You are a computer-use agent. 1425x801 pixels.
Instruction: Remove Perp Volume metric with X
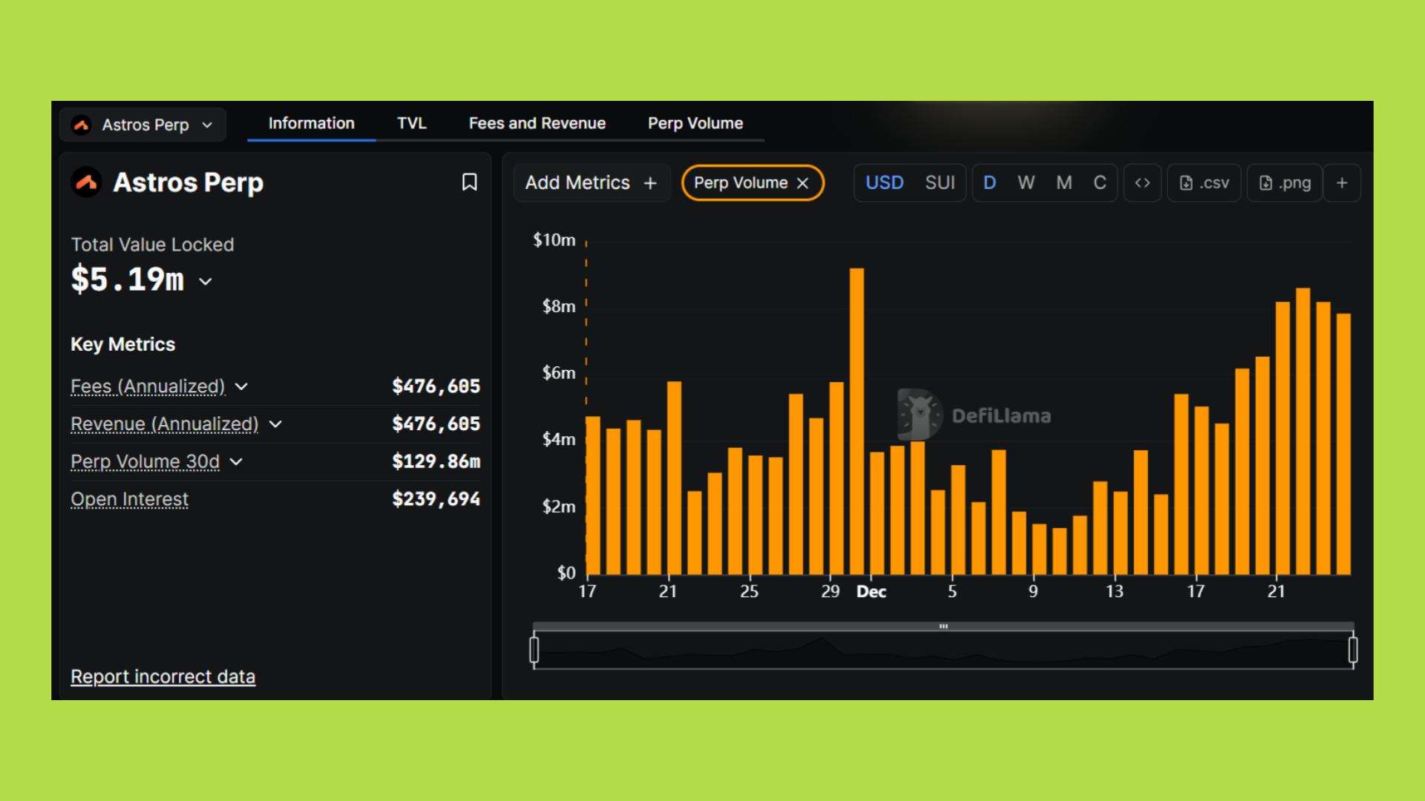(x=803, y=183)
